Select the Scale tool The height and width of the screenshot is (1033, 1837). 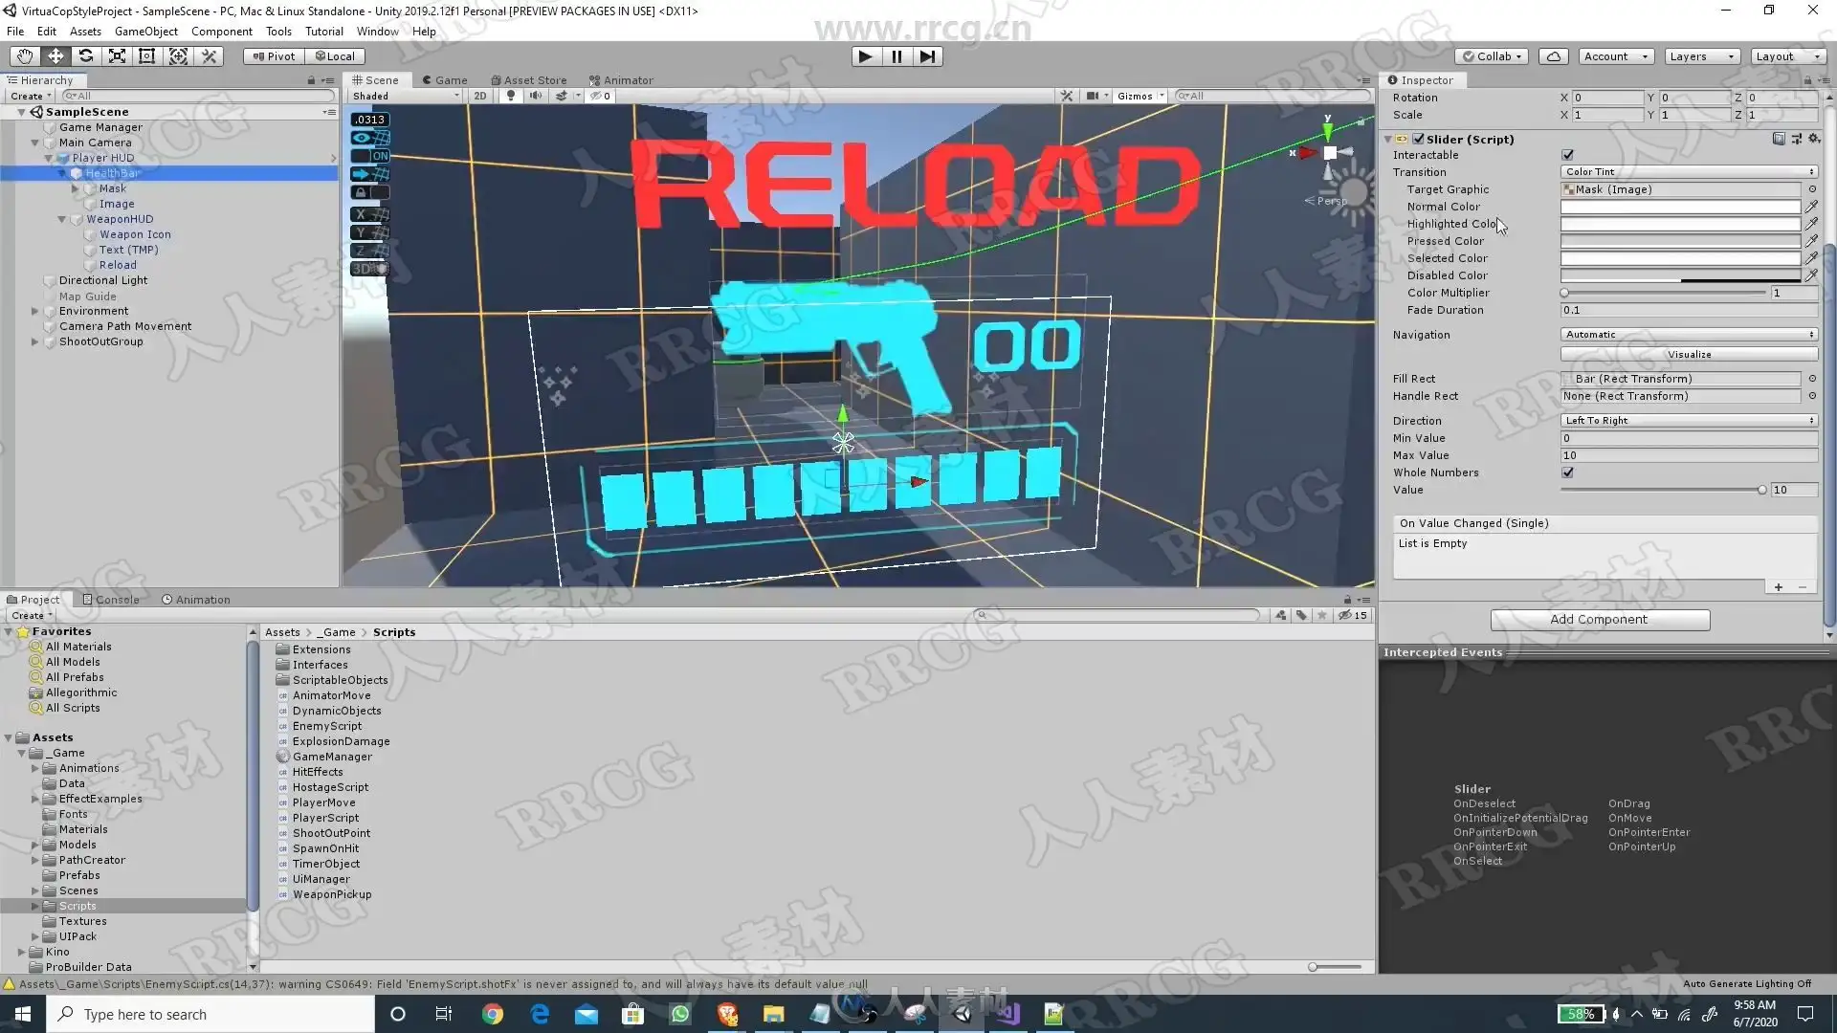pyautogui.click(x=117, y=56)
